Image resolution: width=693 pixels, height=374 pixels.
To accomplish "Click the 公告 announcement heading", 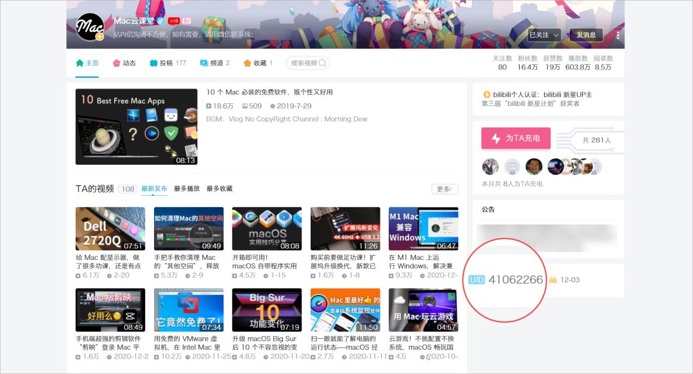I will tap(488, 210).
